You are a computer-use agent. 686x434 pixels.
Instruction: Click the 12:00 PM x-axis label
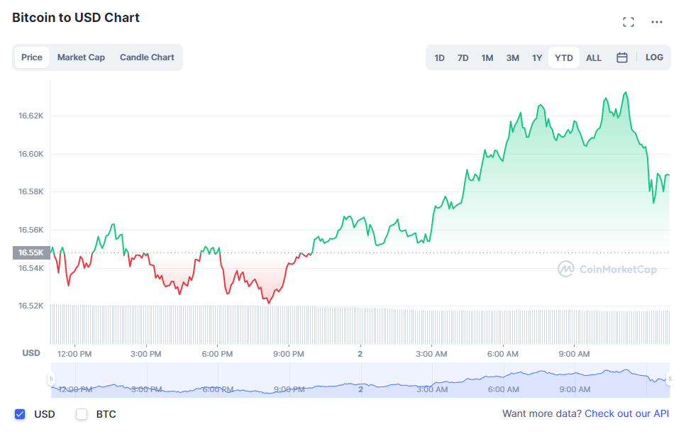(x=74, y=354)
